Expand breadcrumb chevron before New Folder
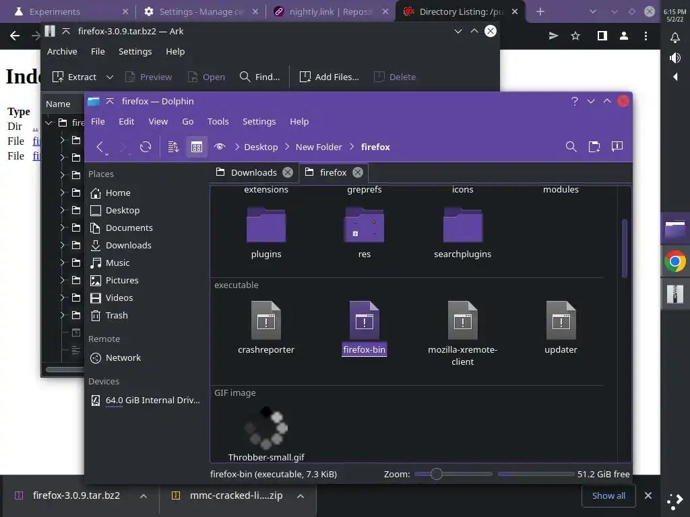The width and height of the screenshot is (690, 517). (x=287, y=147)
